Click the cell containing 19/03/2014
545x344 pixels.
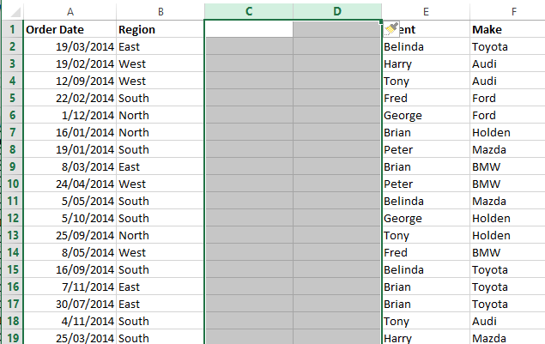(70, 46)
